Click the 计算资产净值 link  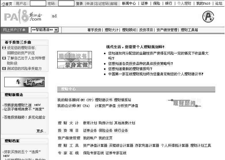pyautogui.click(x=105, y=106)
